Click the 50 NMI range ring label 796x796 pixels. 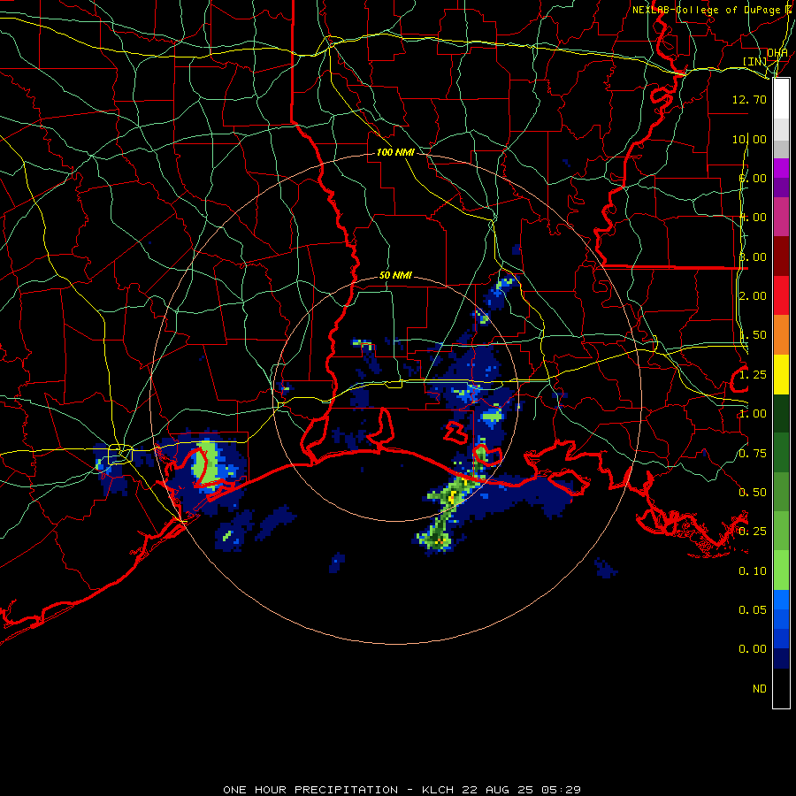coord(395,275)
